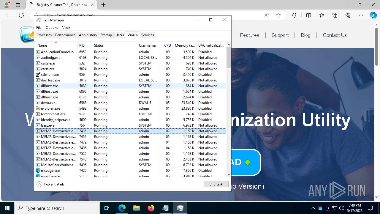Open the Edge profile icon

(x=7, y=5)
